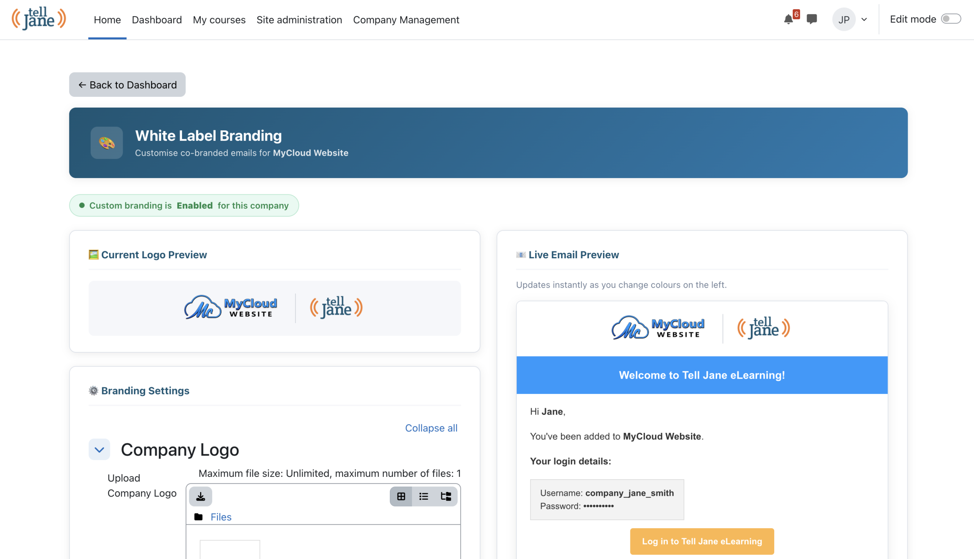Open the messaging chat bubble icon
The height and width of the screenshot is (559, 974).
click(x=812, y=19)
